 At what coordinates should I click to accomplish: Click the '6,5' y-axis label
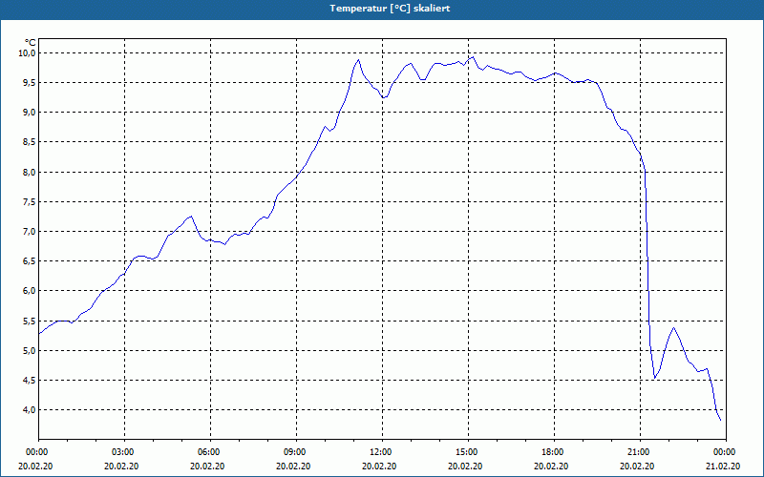[30, 261]
